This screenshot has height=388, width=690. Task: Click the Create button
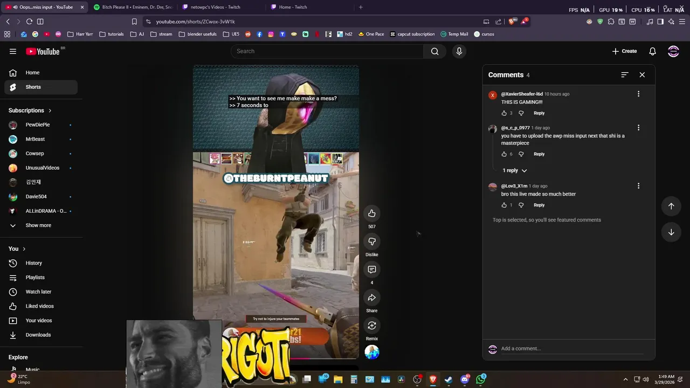(624, 51)
